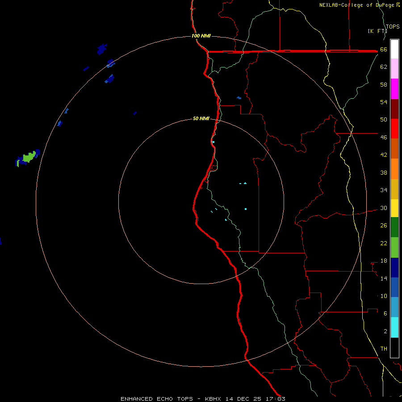Click the legend value '26'
Image resolution: width=402 pixels, height=402 pixels.
(384, 226)
